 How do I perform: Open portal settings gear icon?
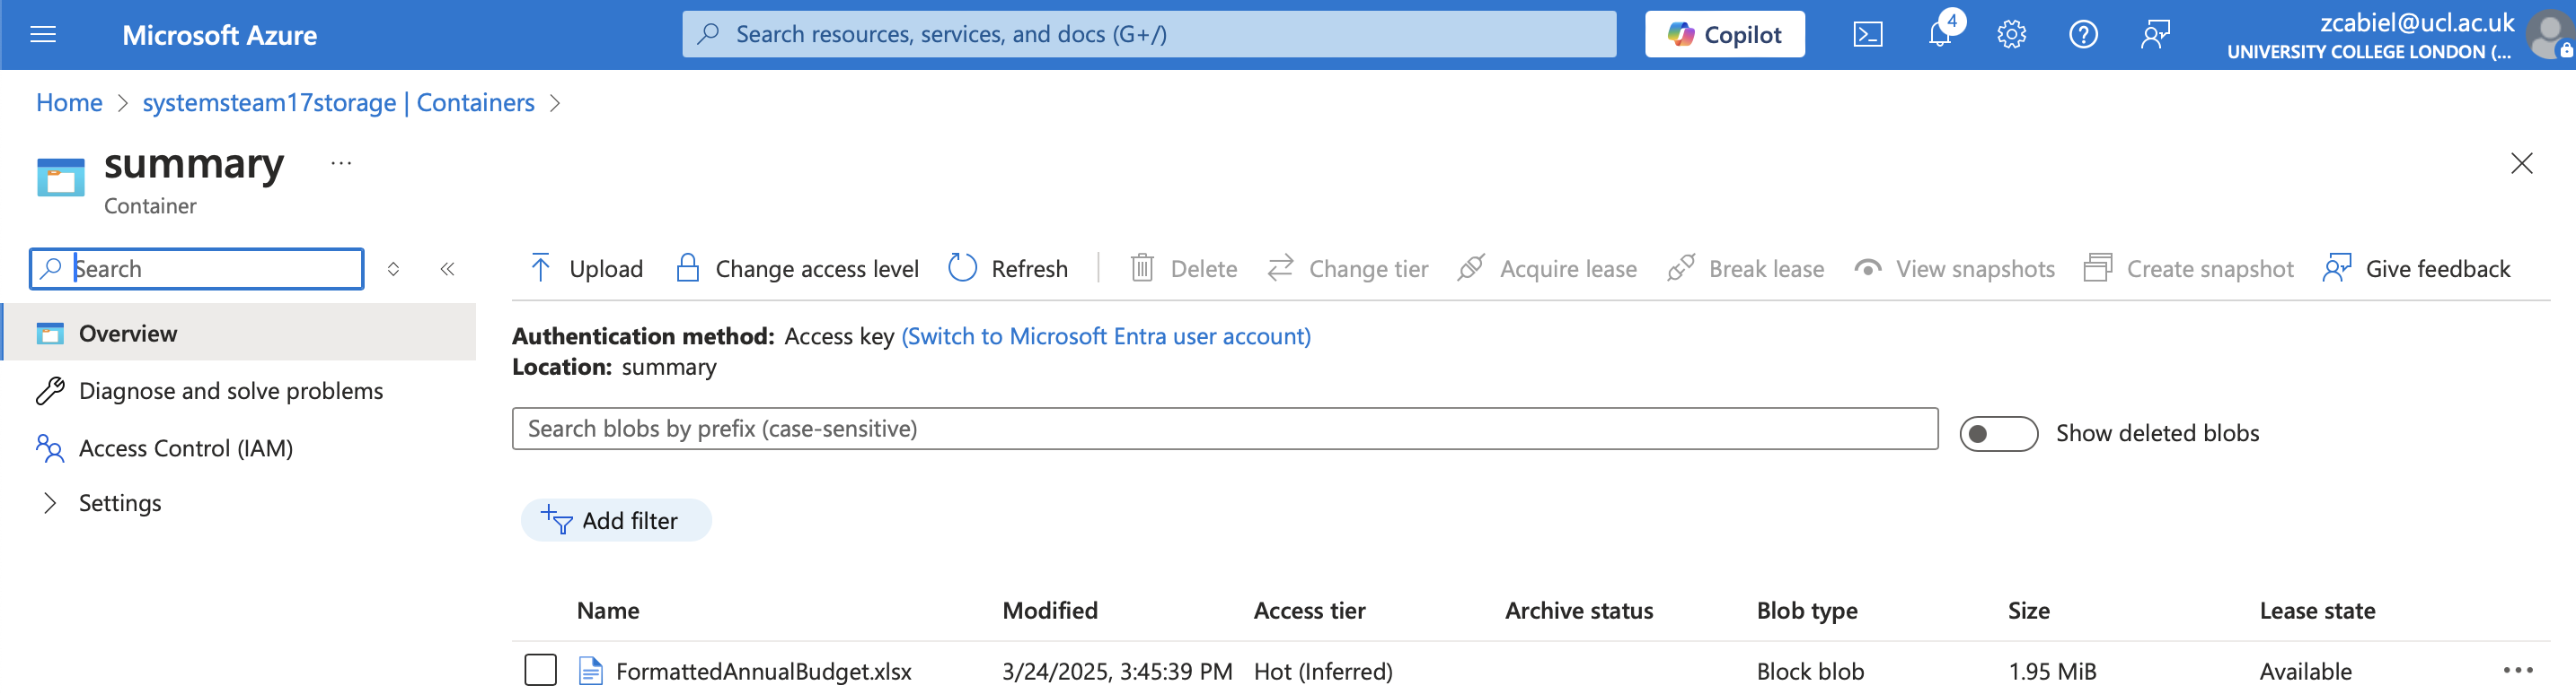click(x=2011, y=35)
